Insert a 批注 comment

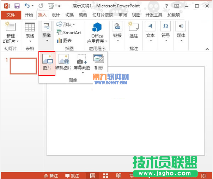tap(134, 30)
